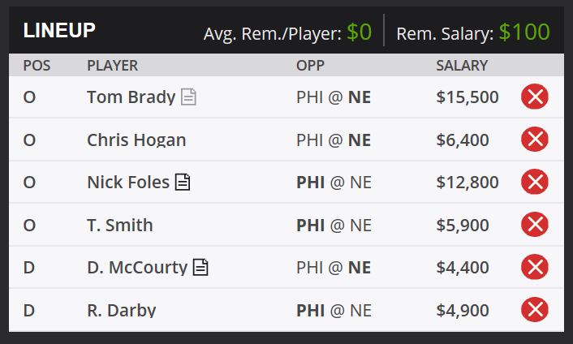Open D. McCourty's player name

pyautogui.click(x=137, y=267)
